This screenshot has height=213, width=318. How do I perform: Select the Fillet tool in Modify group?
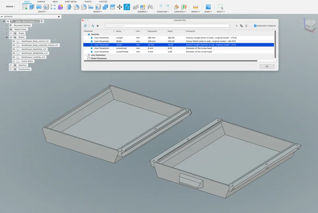(x=77, y=6)
